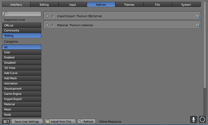Image resolution: width=208 pixels, height=125 pixels.
Task: Open the Online Resources menu
Action: tap(110, 121)
